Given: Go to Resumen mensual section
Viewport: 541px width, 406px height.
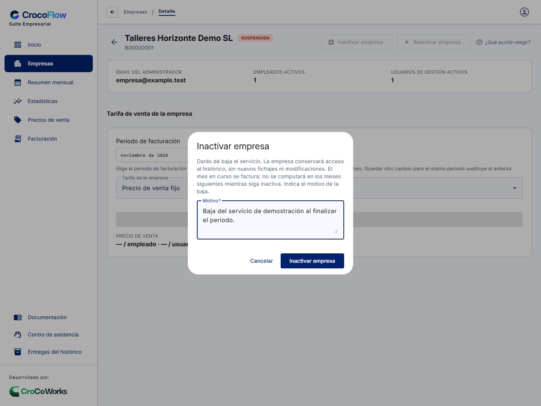Looking at the screenshot, I should [x=48, y=82].
